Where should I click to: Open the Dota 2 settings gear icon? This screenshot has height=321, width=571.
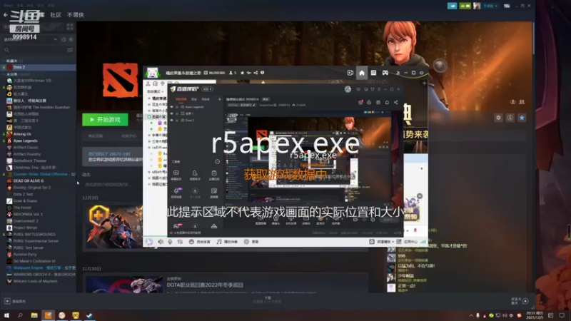(x=498, y=118)
